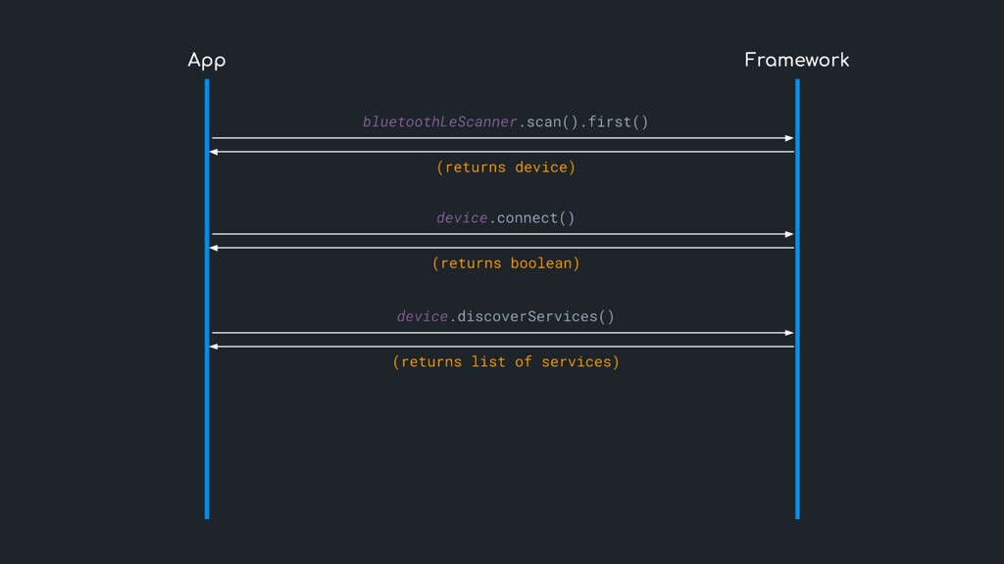Click the request arrow below device.discoverServices()
This screenshot has height=564, width=1004.
502,333
